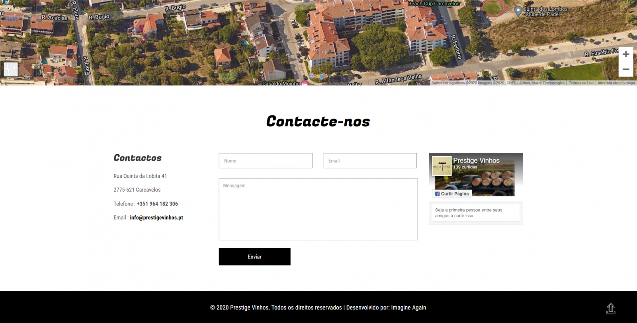Click the info@prestigevinhos.pt email link

[156, 218]
